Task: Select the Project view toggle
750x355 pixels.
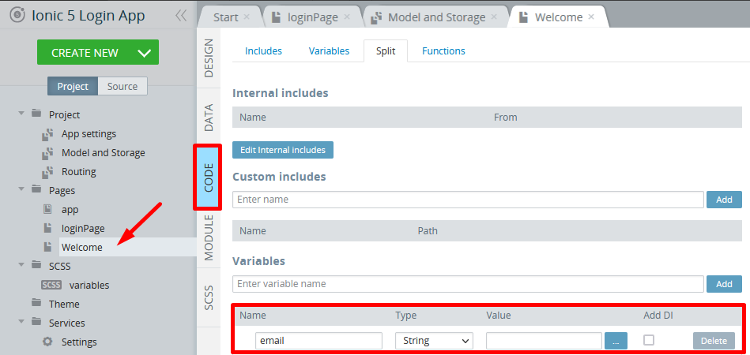Action: tap(73, 86)
